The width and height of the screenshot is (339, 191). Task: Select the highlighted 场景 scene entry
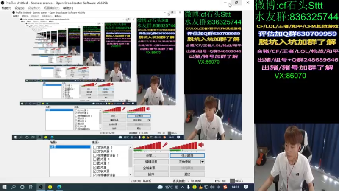[70, 147]
